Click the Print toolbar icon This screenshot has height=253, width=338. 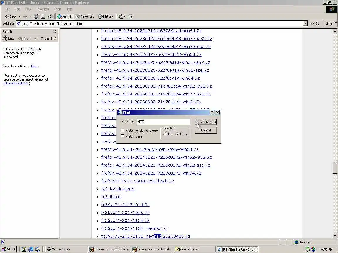(130, 16)
